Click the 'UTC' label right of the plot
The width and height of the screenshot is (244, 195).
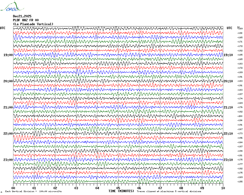coord(229,28)
